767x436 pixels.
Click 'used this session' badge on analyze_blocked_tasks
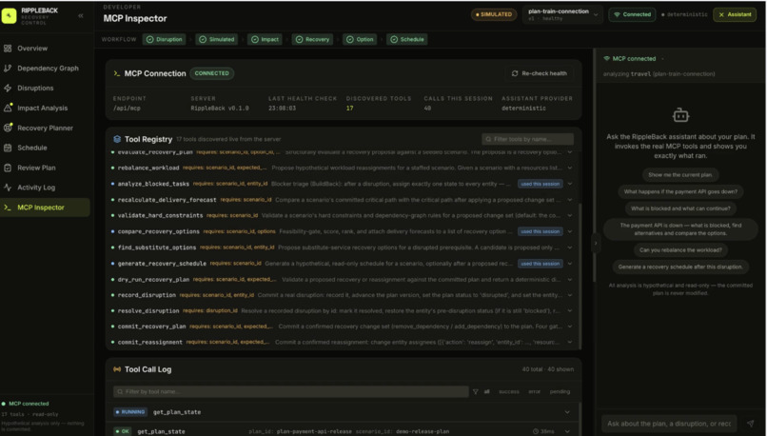540,184
